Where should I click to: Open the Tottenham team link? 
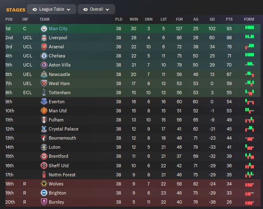pos(59,93)
